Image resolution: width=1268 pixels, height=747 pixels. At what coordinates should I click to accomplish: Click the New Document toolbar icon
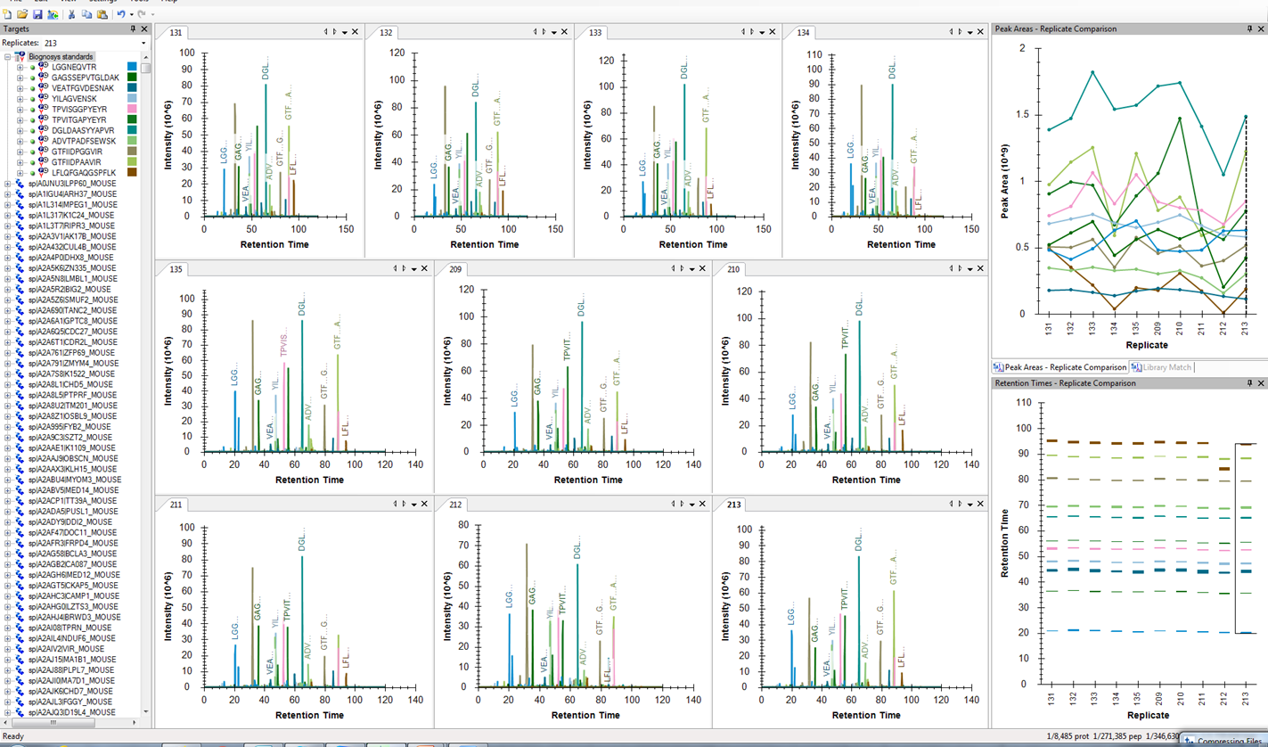[8, 14]
